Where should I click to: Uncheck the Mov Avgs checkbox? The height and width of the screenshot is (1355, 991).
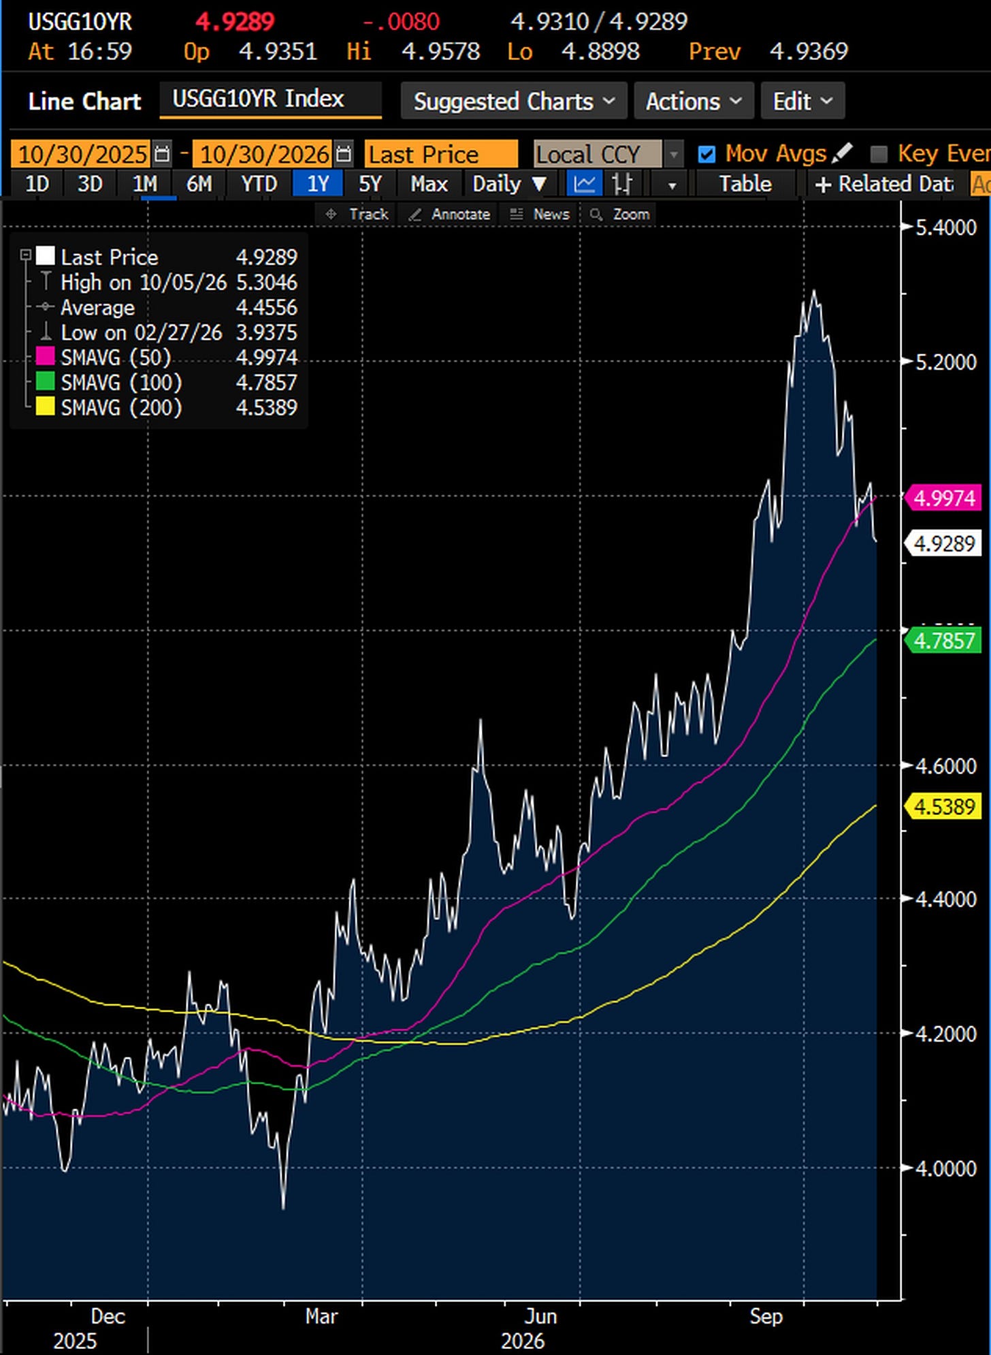(707, 155)
